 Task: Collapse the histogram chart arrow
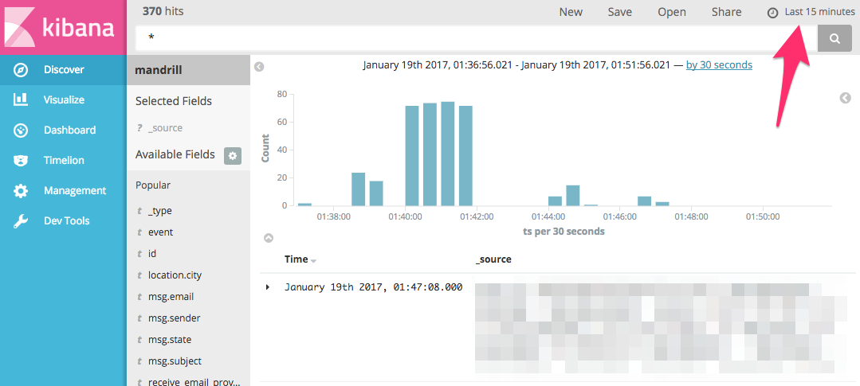click(x=269, y=238)
